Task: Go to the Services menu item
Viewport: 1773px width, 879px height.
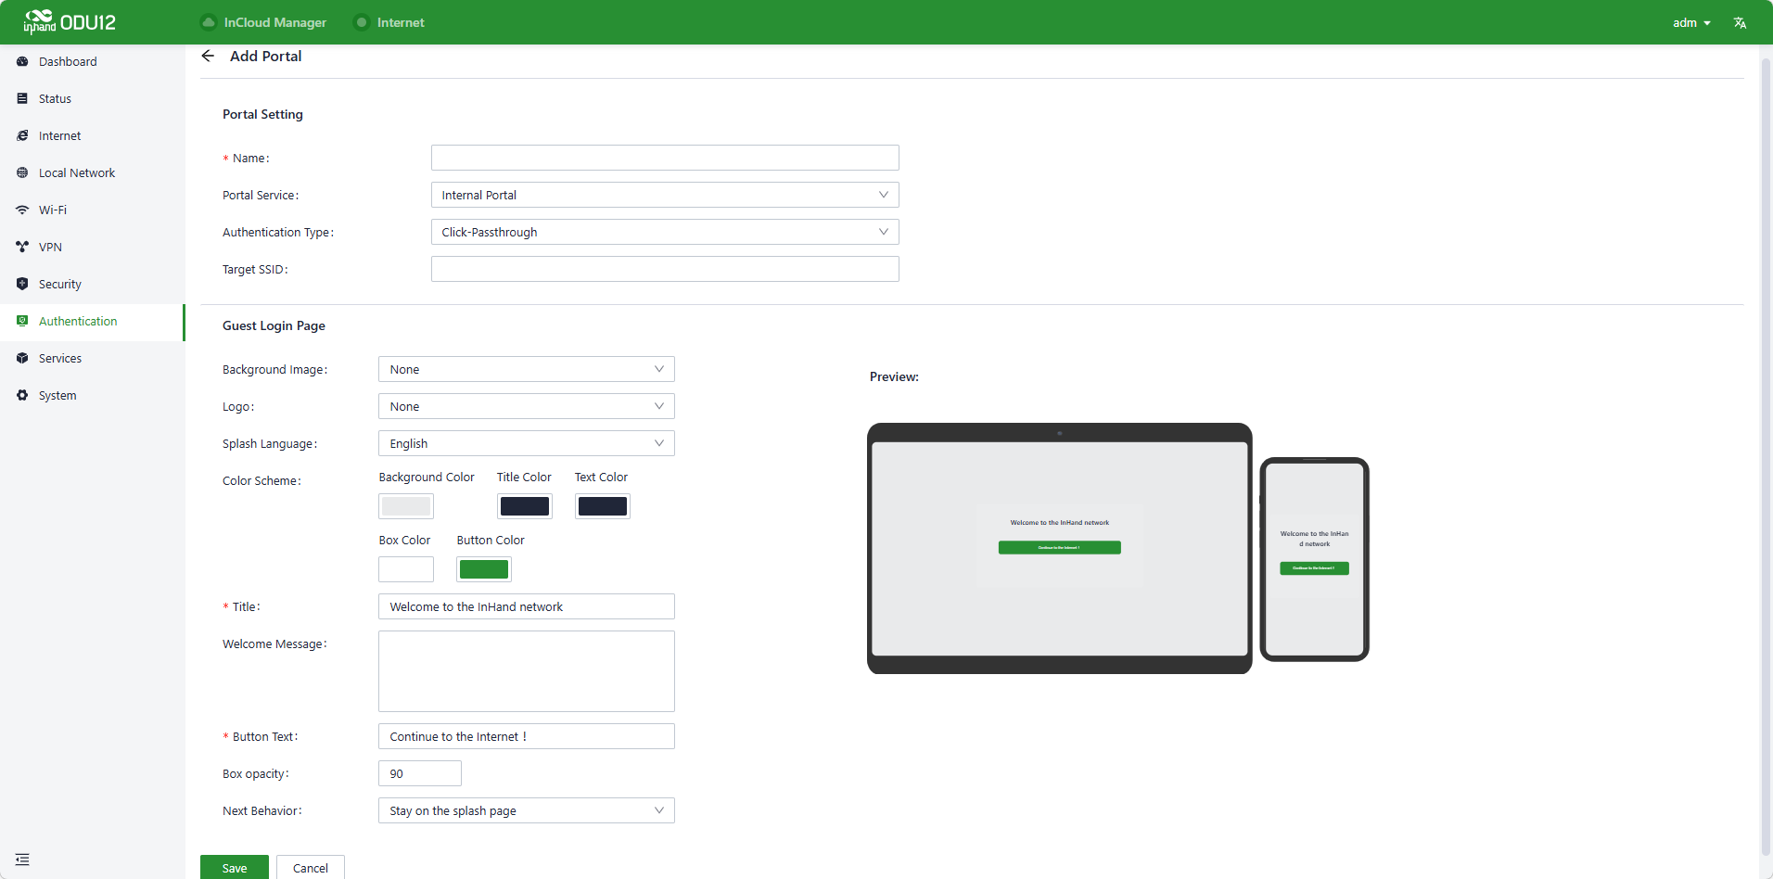Action: [x=60, y=359]
